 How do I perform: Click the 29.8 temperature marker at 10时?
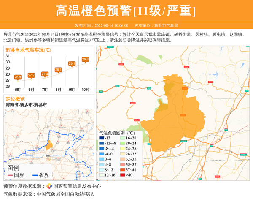pos(85,60)
